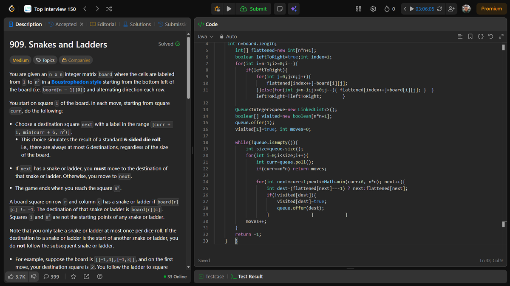
Task: Reset code to default arrow icon
Action: (491, 36)
